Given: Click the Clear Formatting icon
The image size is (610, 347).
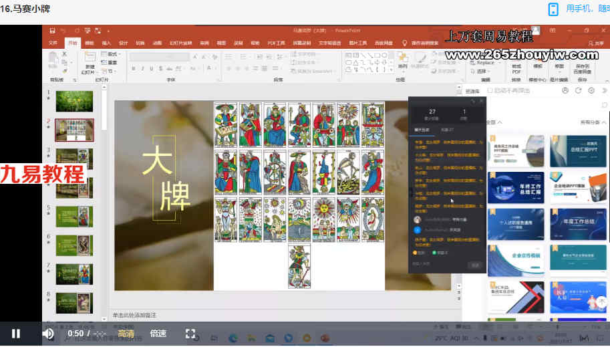Looking at the screenshot, I should point(214,57).
